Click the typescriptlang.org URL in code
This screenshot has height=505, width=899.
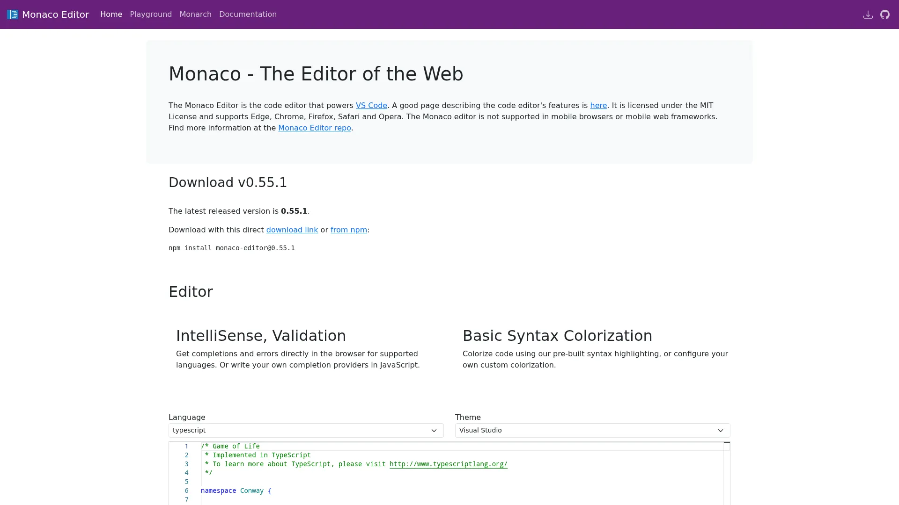(449, 464)
